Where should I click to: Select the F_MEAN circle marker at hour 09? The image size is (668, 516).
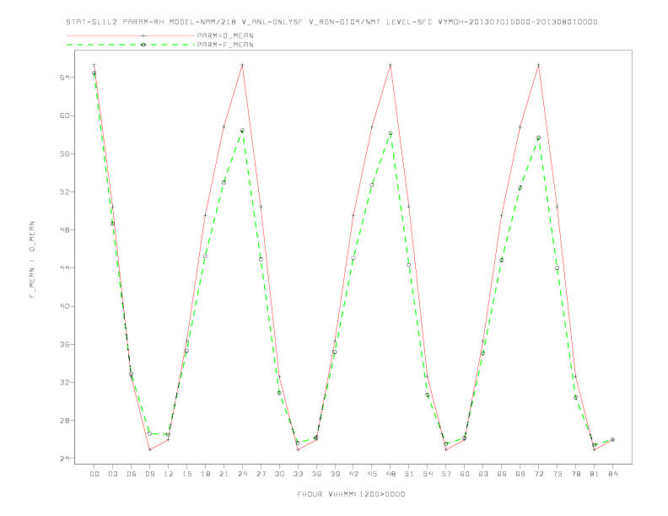(x=149, y=434)
